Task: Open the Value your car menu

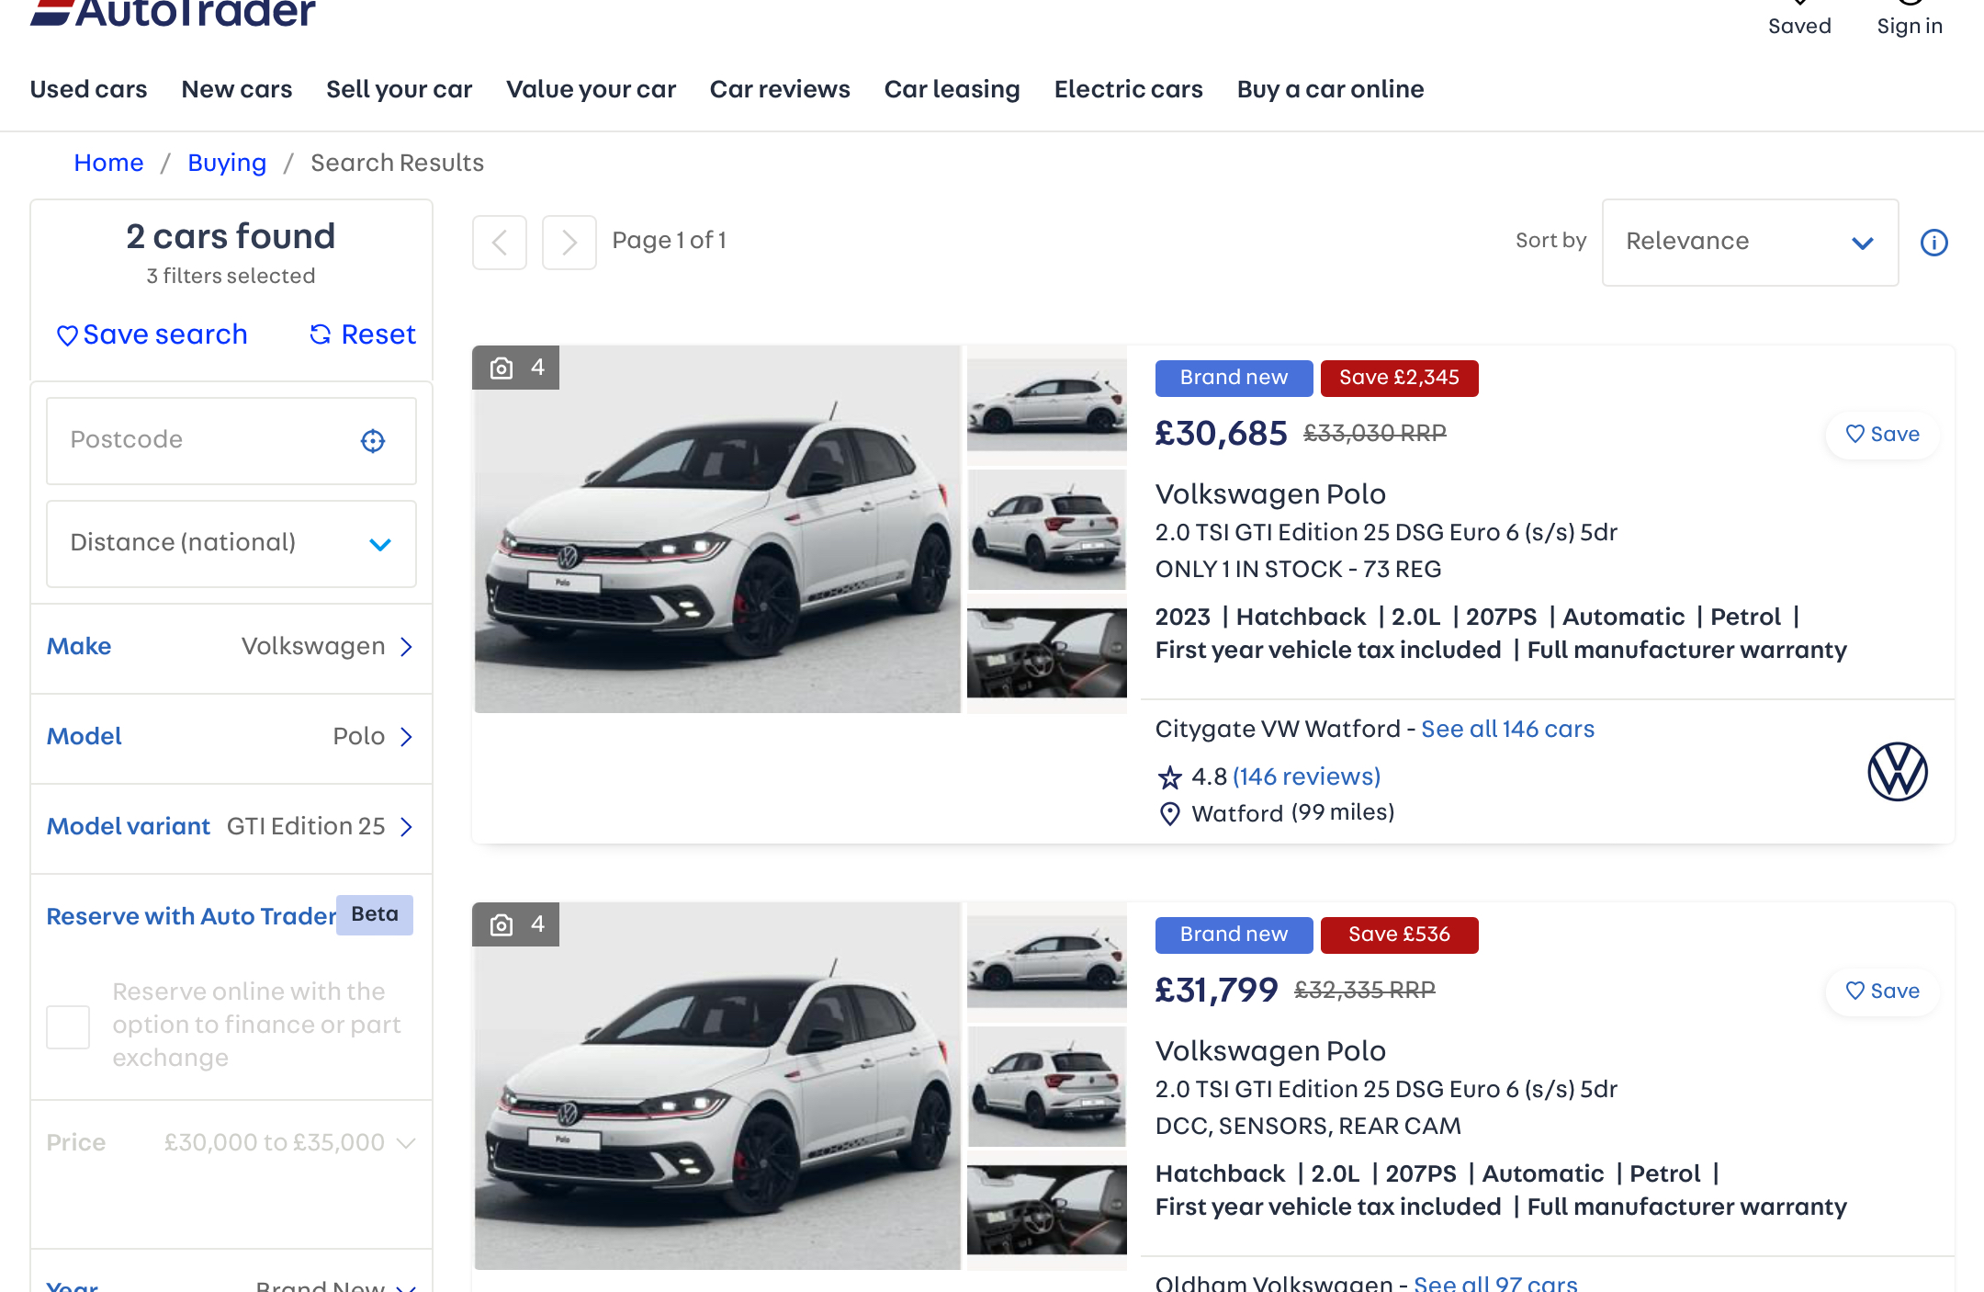Action: (592, 89)
